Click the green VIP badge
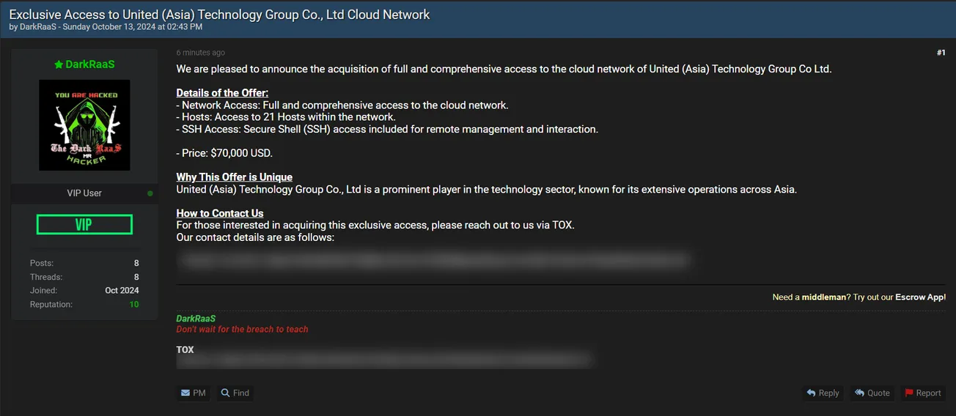The width and height of the screenshot is (956, 416). click(x=84, y=225)
